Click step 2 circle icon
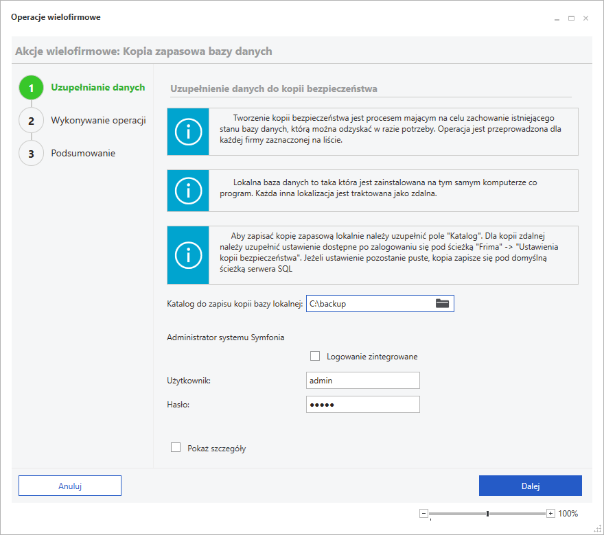 [x=31, y=121]
